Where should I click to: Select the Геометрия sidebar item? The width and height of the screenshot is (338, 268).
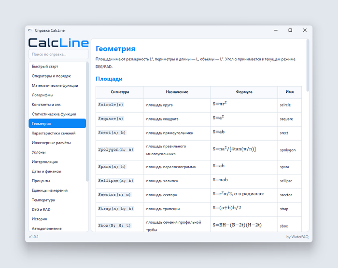coord(57,123)
